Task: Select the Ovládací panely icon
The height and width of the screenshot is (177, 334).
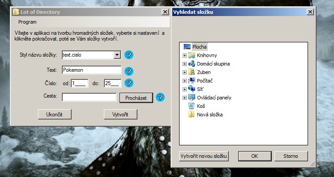Action: tap(192, 98)
